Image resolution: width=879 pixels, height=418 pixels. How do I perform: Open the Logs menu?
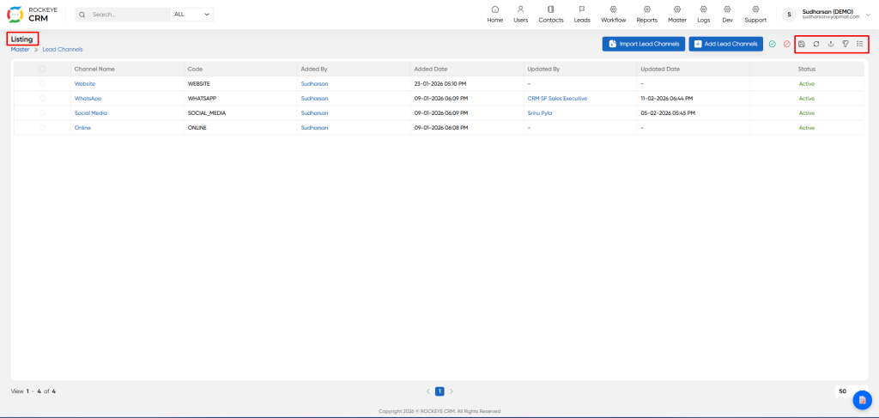click(x=704, y=15)
